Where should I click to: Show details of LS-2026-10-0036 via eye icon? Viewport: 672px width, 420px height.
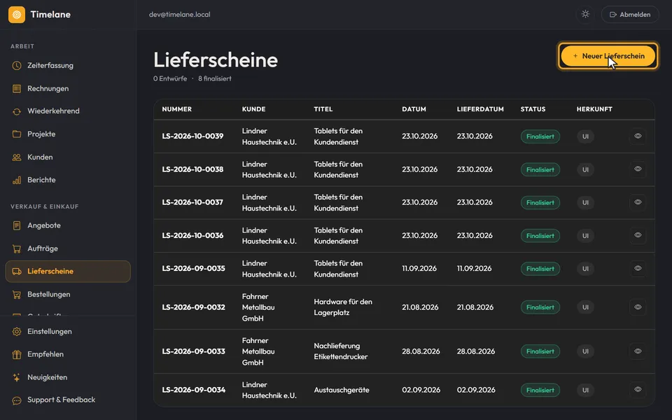(638, 235)
